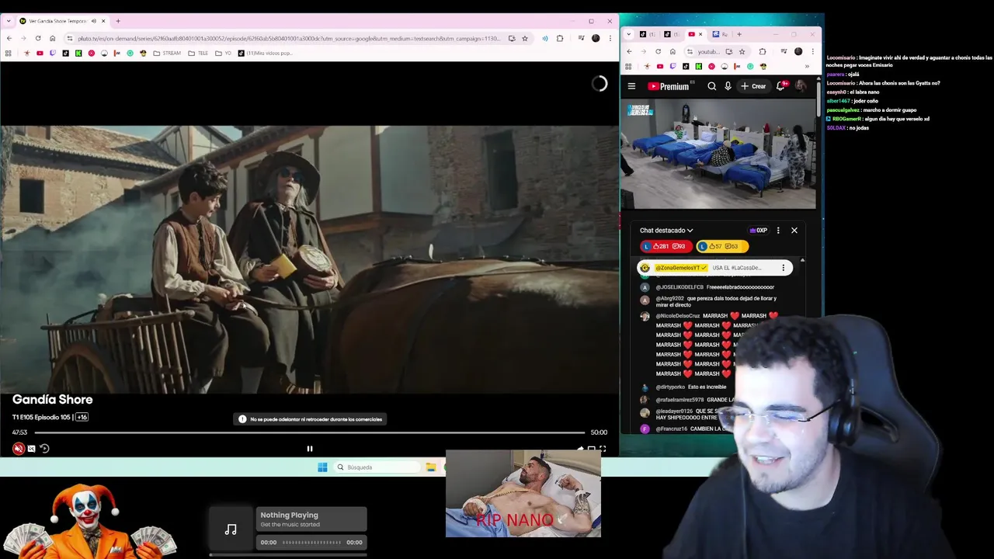Open apps grid in Pluto bookmarks bar
The image size is (994, 559).
click(x=9, y=53)
